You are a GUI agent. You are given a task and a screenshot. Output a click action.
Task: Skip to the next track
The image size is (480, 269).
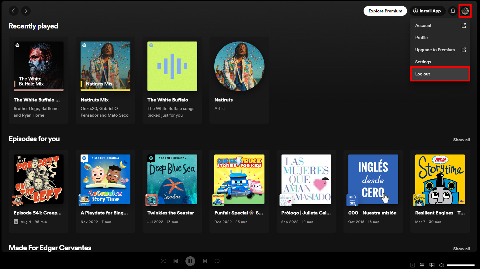click(205, 261)
